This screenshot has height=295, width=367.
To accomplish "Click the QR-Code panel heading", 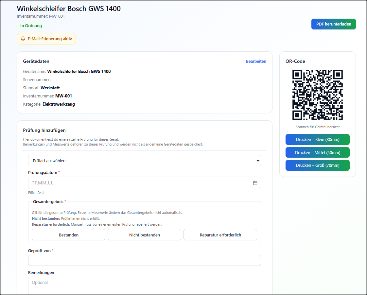I will (x=295, y=61).
